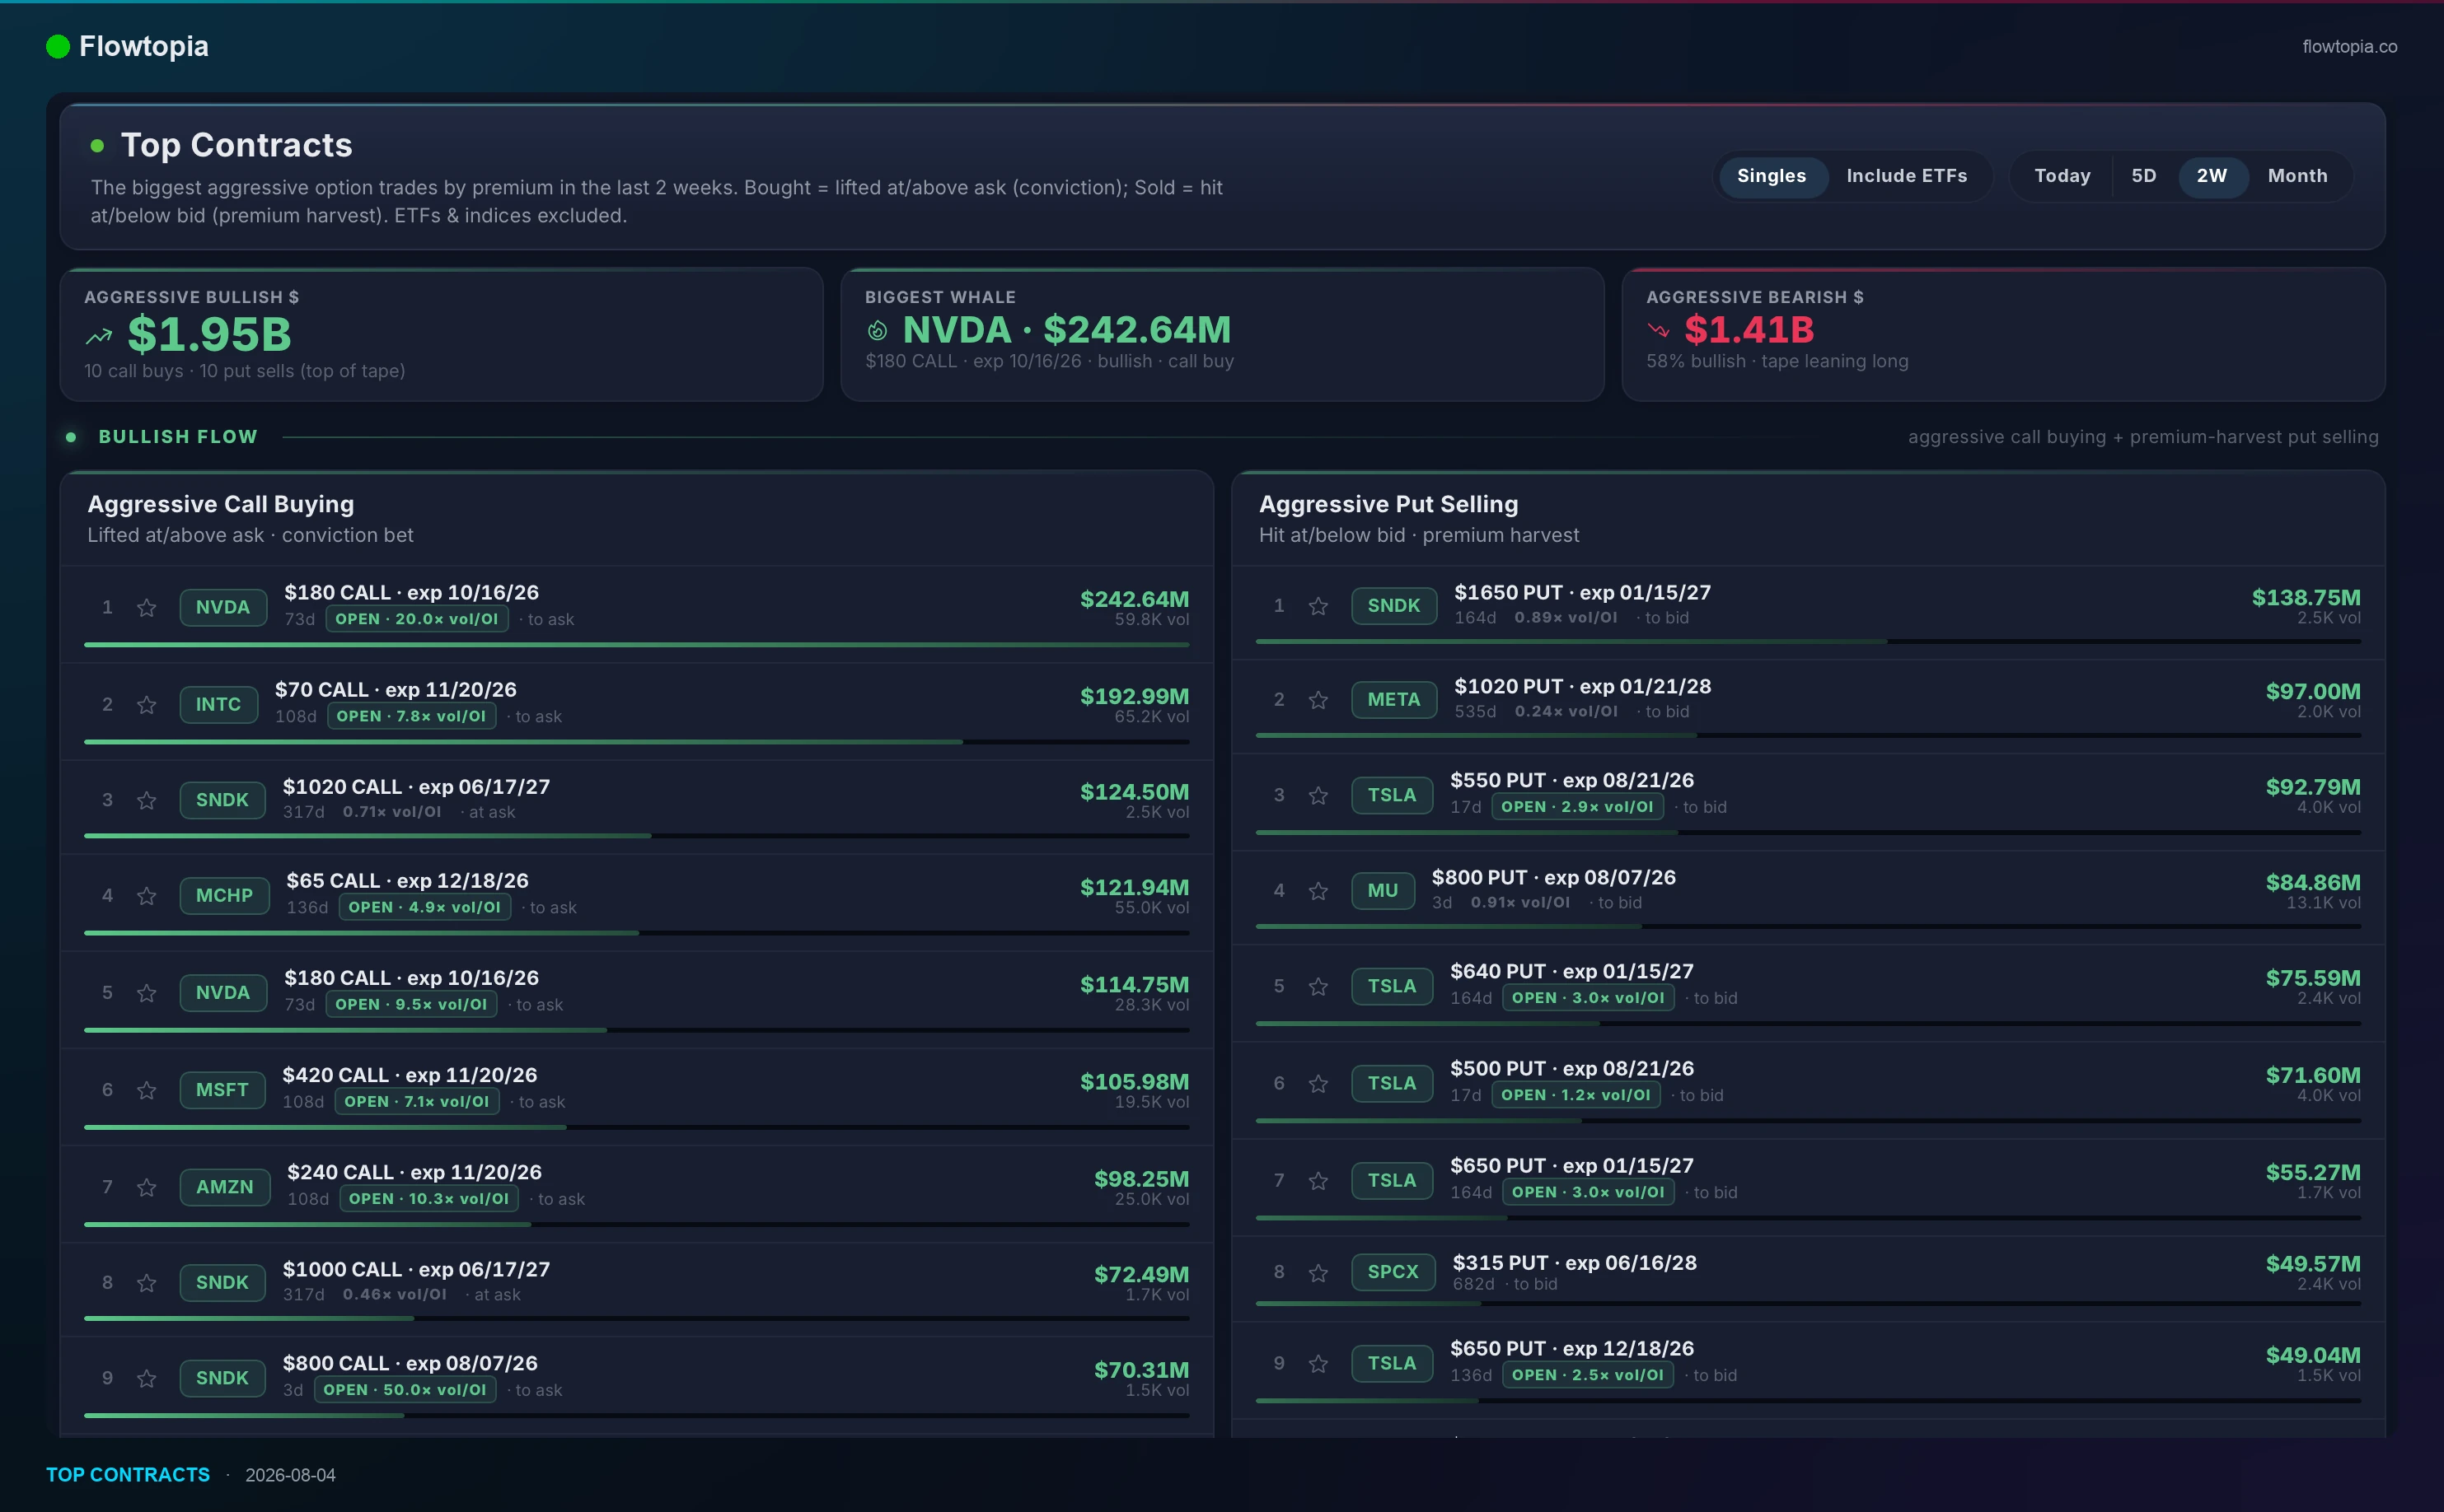Image resolution: width=2444 pixels, height=1512 pixels.
Task: Select the 5D timeframe
Action: coord(2144,176)
